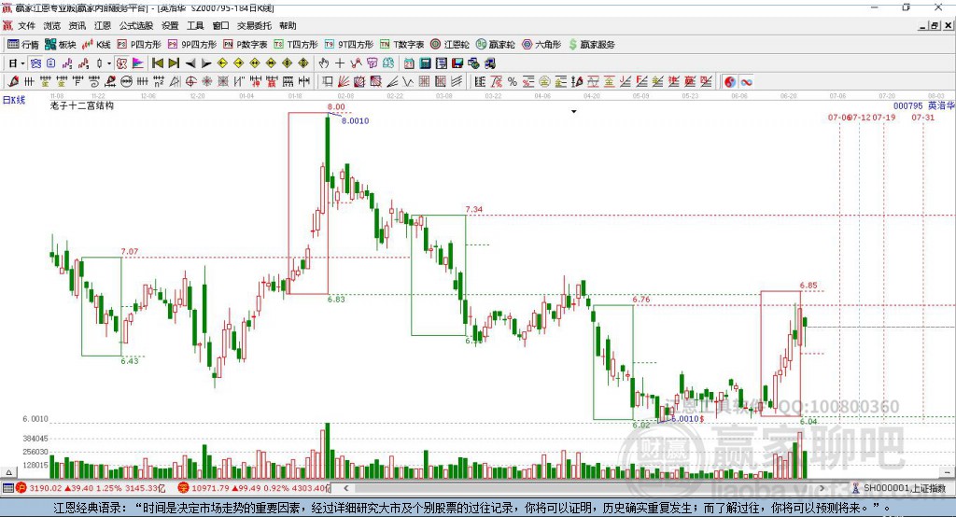
Task: Select the spiral drawing tool icon
Action: pos(94,82)
